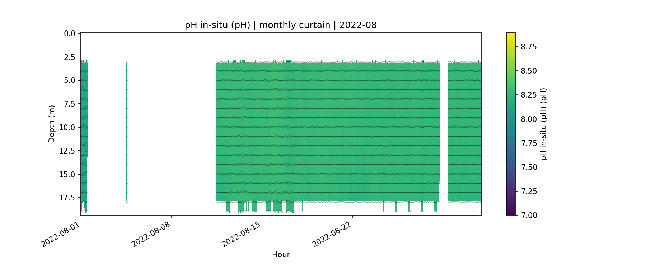The width and height of the screenshot is (646, 269).
Task: Click the 'Hour' x-axis label
Action: click(x=281, y=255)
